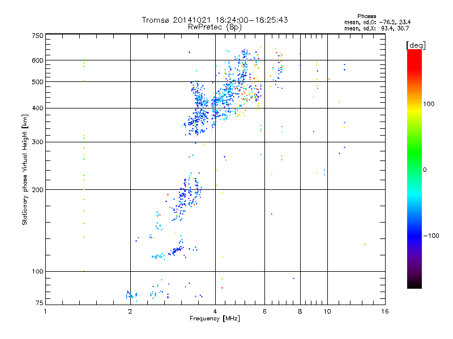Screen dimensions: 453x339
Task: Click the y-axis tick label '100'
Action: (x=38, y=271)
